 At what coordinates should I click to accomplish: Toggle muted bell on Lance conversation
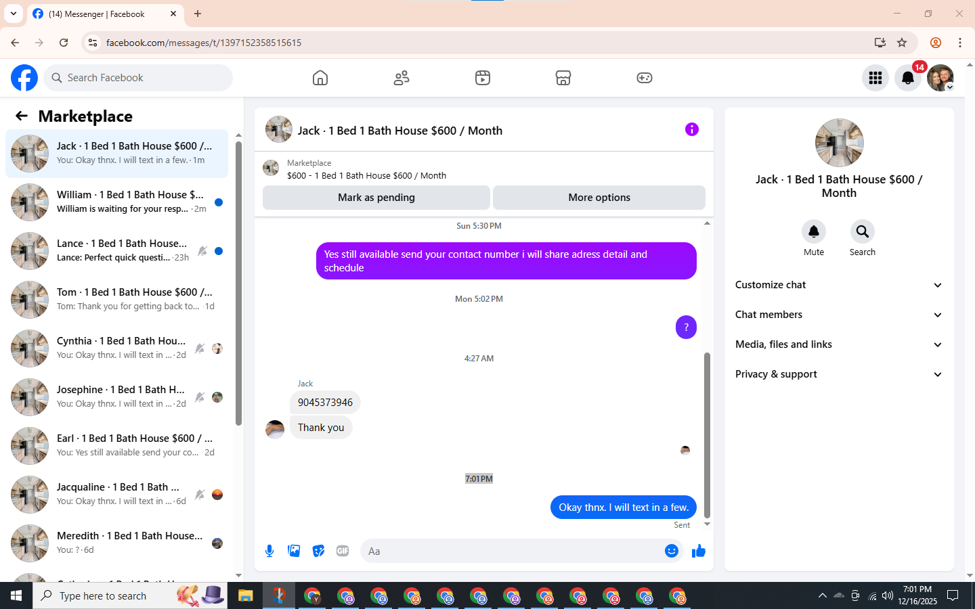point(202,251)
